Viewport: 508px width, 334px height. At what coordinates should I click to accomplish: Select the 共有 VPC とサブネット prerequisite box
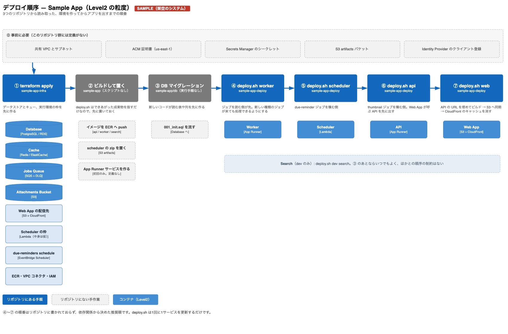[x=54, y=49]
